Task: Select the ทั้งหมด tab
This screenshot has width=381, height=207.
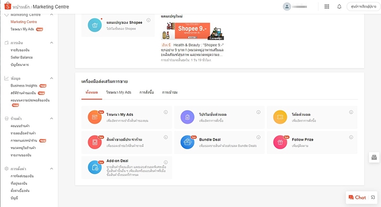Action: 91,92
